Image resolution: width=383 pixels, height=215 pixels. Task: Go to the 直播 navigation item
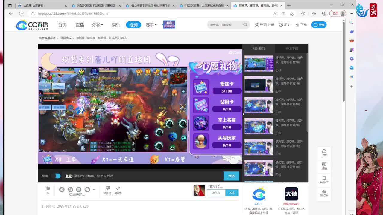[x=80, y=25]
